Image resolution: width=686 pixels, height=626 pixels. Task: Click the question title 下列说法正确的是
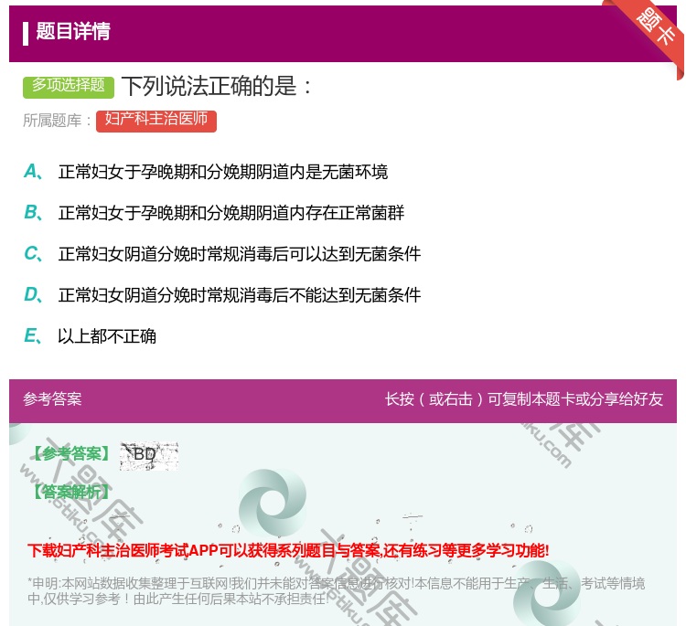(217, 86)
